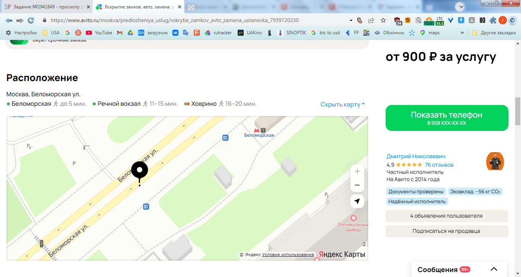Viewport: 521px width, 277px height.
Task: Open the VK bookmark icon
Action: pyautogui.click(x=175, y=33)
